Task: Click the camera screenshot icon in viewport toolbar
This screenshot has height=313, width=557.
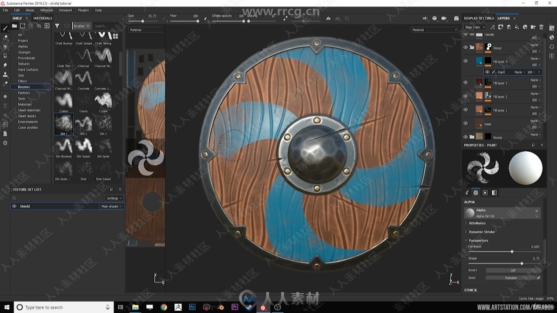Action: tap(456, 18)
